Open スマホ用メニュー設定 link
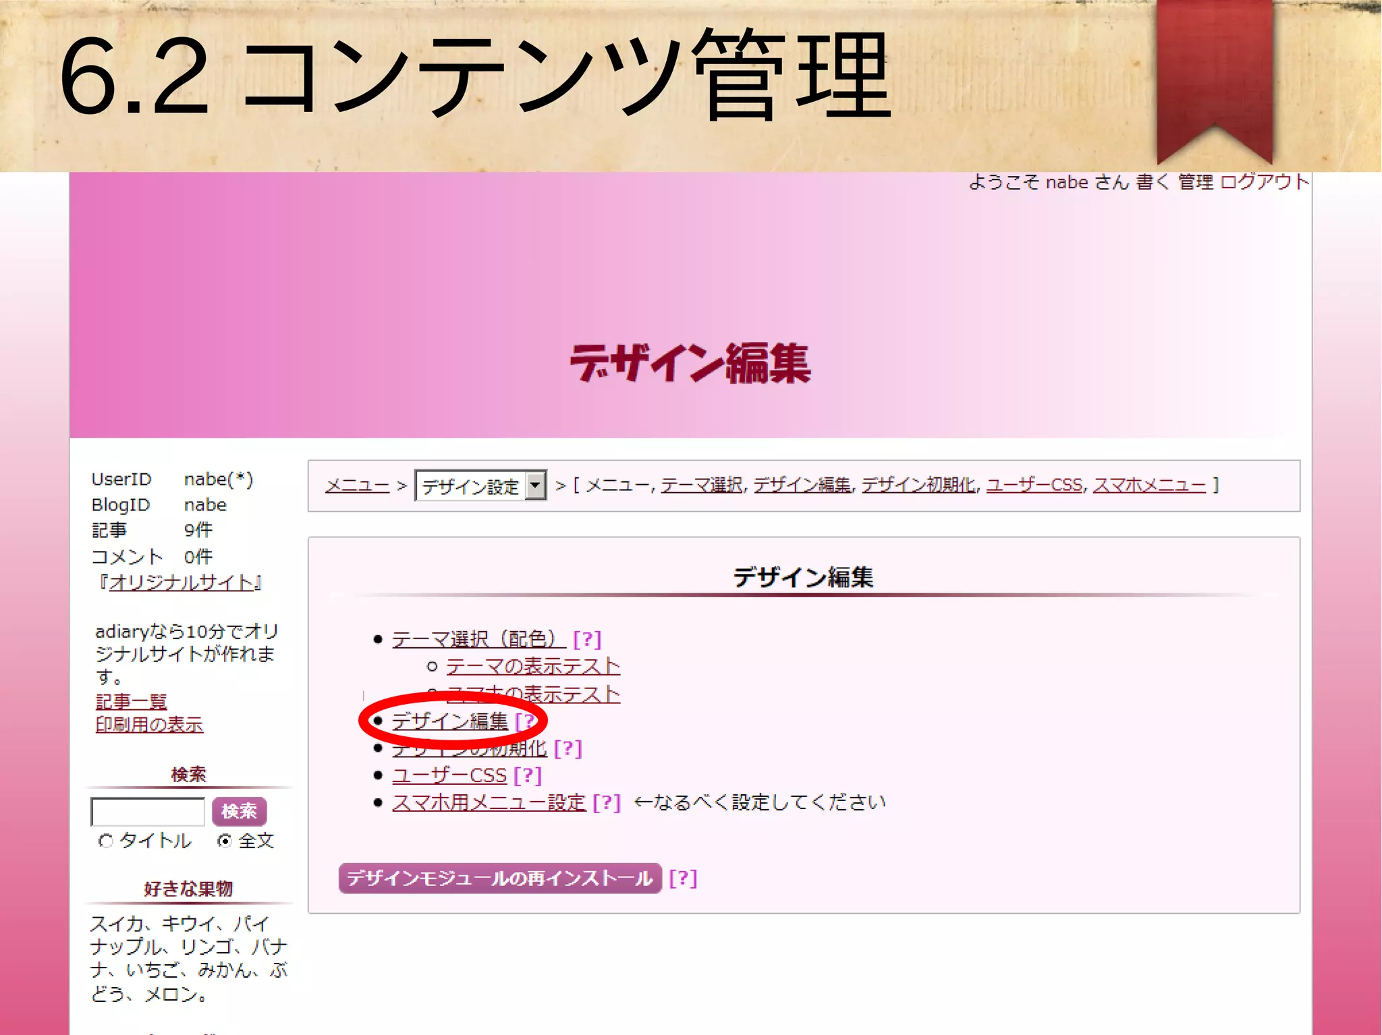Image resolution: width=1382 pixels, height=1035 pixels. [x=489, y=802]
